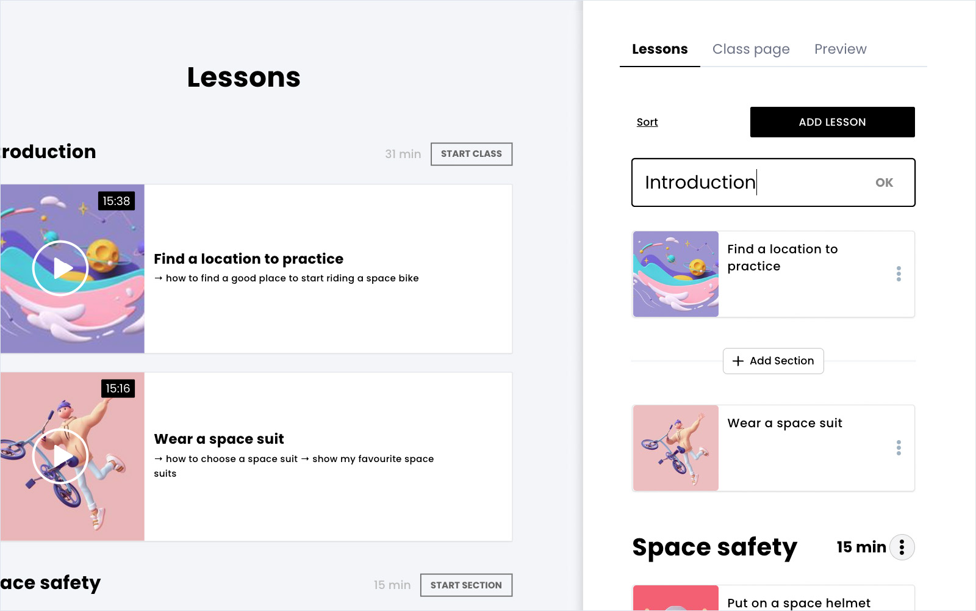Click the space bike description text

(286, 278)
